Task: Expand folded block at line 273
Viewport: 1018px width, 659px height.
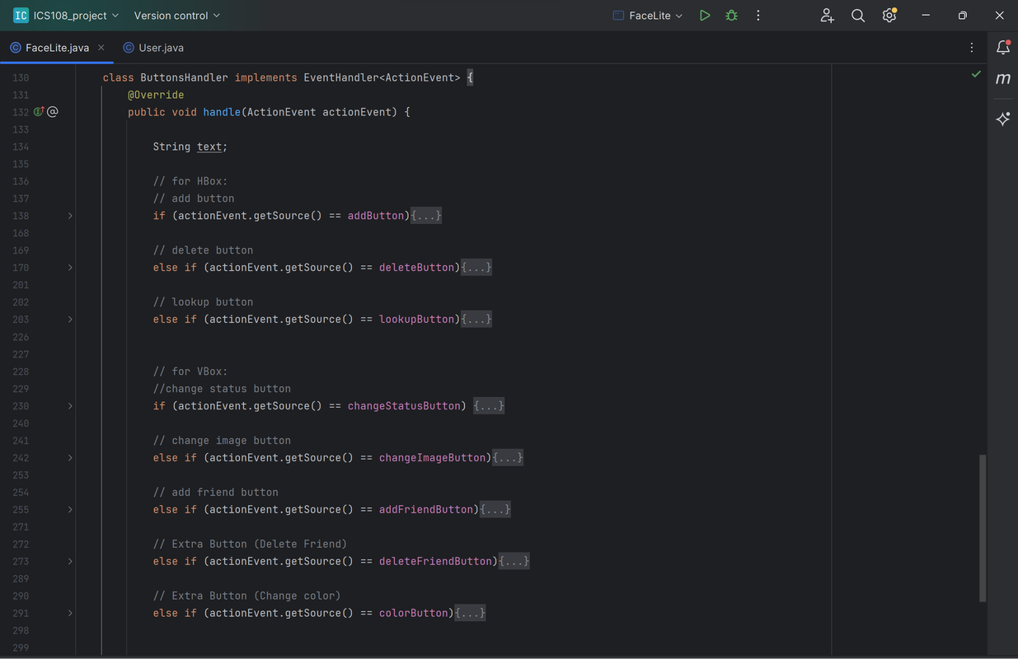Action: click(x=70, y=562)
